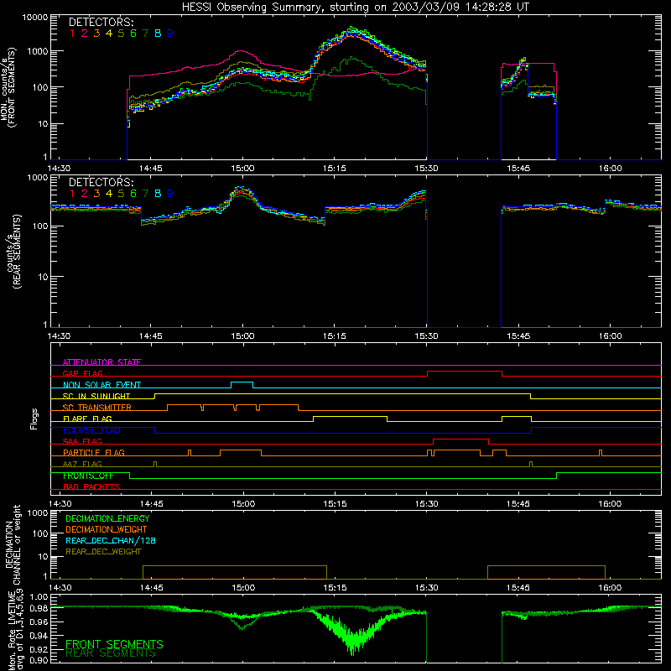Select pink detector 2 in front segments legend
The width and height of the screenshot is (671, 671).
pos(85,34)
